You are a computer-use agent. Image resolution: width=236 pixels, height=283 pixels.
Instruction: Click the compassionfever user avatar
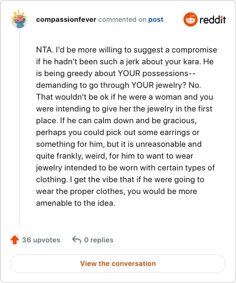click(x=19, y=19)
